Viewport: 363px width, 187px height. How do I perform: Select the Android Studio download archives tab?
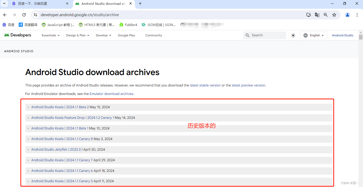103,4
